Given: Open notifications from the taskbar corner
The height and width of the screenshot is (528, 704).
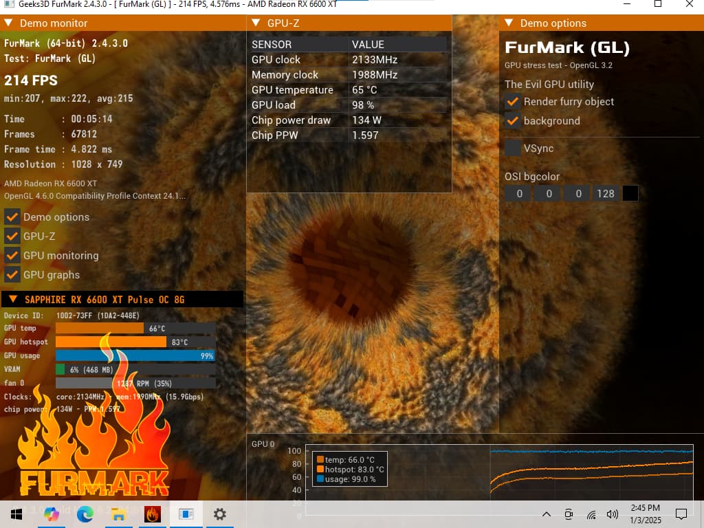Looking at the screenshot, I should [x=681, y=514].
